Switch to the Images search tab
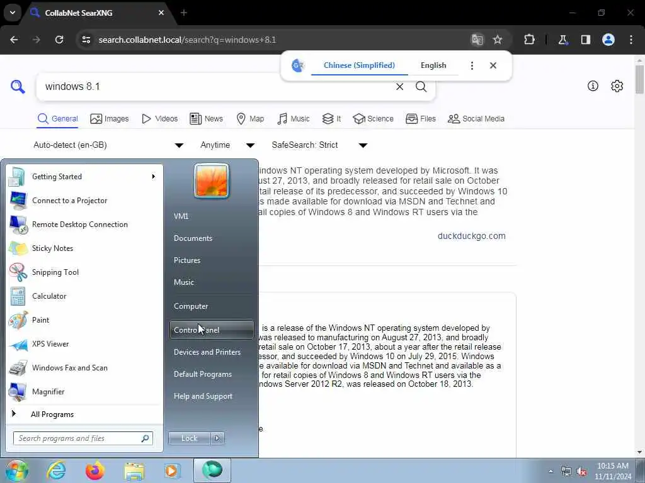645x483 pixels. pos(110,119)
